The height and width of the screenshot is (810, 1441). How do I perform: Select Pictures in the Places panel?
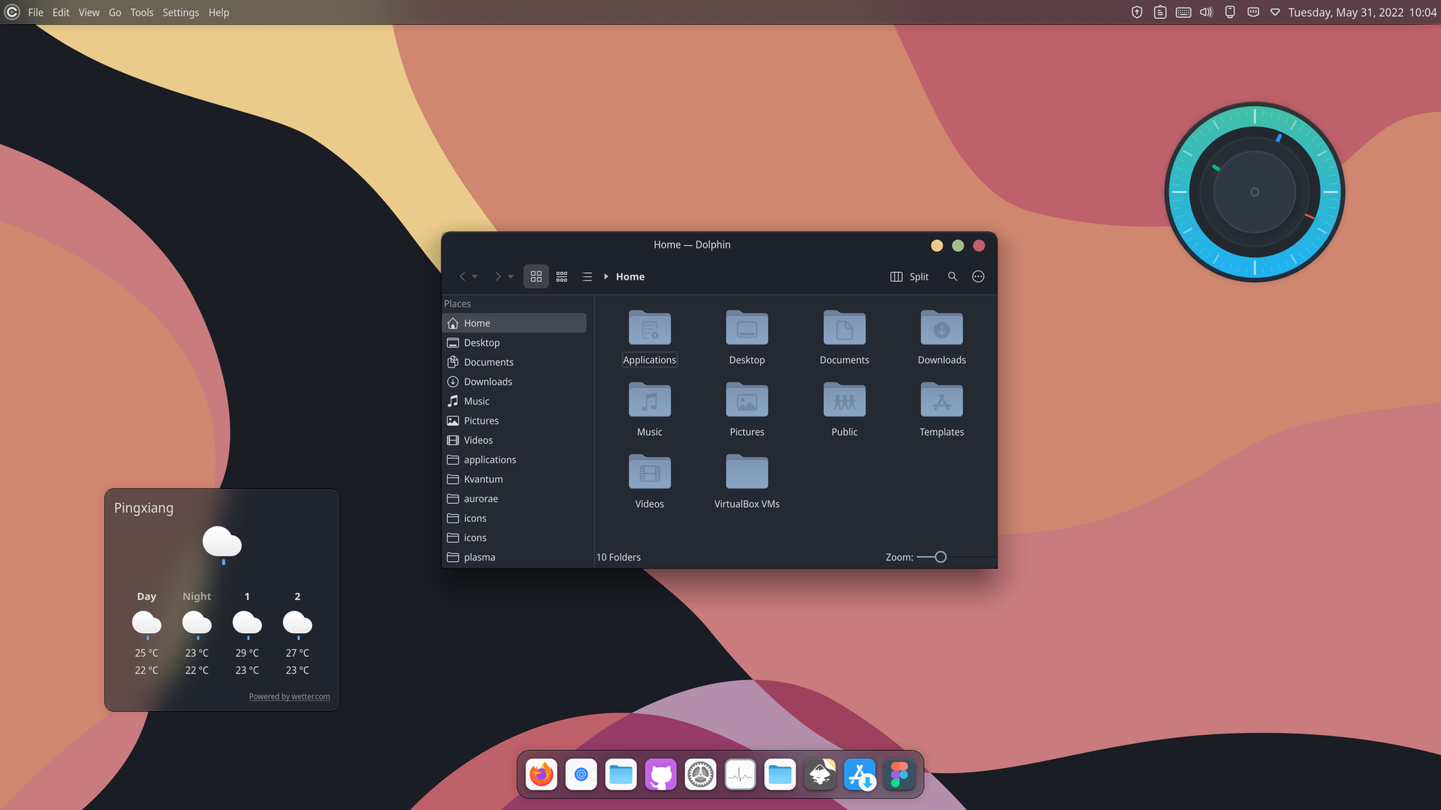click(514, 421)
